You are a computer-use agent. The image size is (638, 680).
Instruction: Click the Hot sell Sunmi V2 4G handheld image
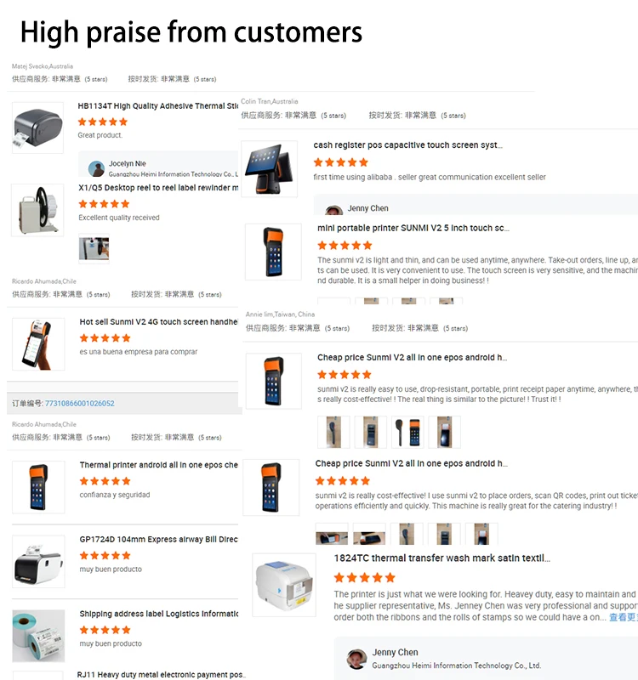click(37, 343)
